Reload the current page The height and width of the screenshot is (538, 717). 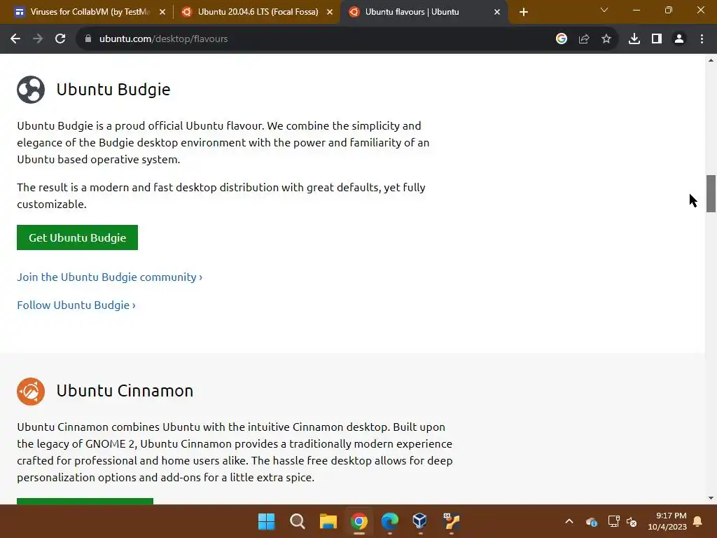(x=60, y=39)
